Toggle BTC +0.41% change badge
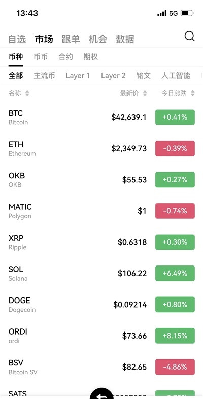 (x=175, y=117)
